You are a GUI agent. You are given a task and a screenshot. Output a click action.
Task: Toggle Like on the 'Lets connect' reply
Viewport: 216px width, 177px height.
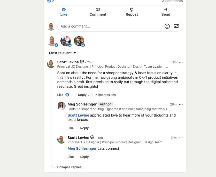coord(71,157)
